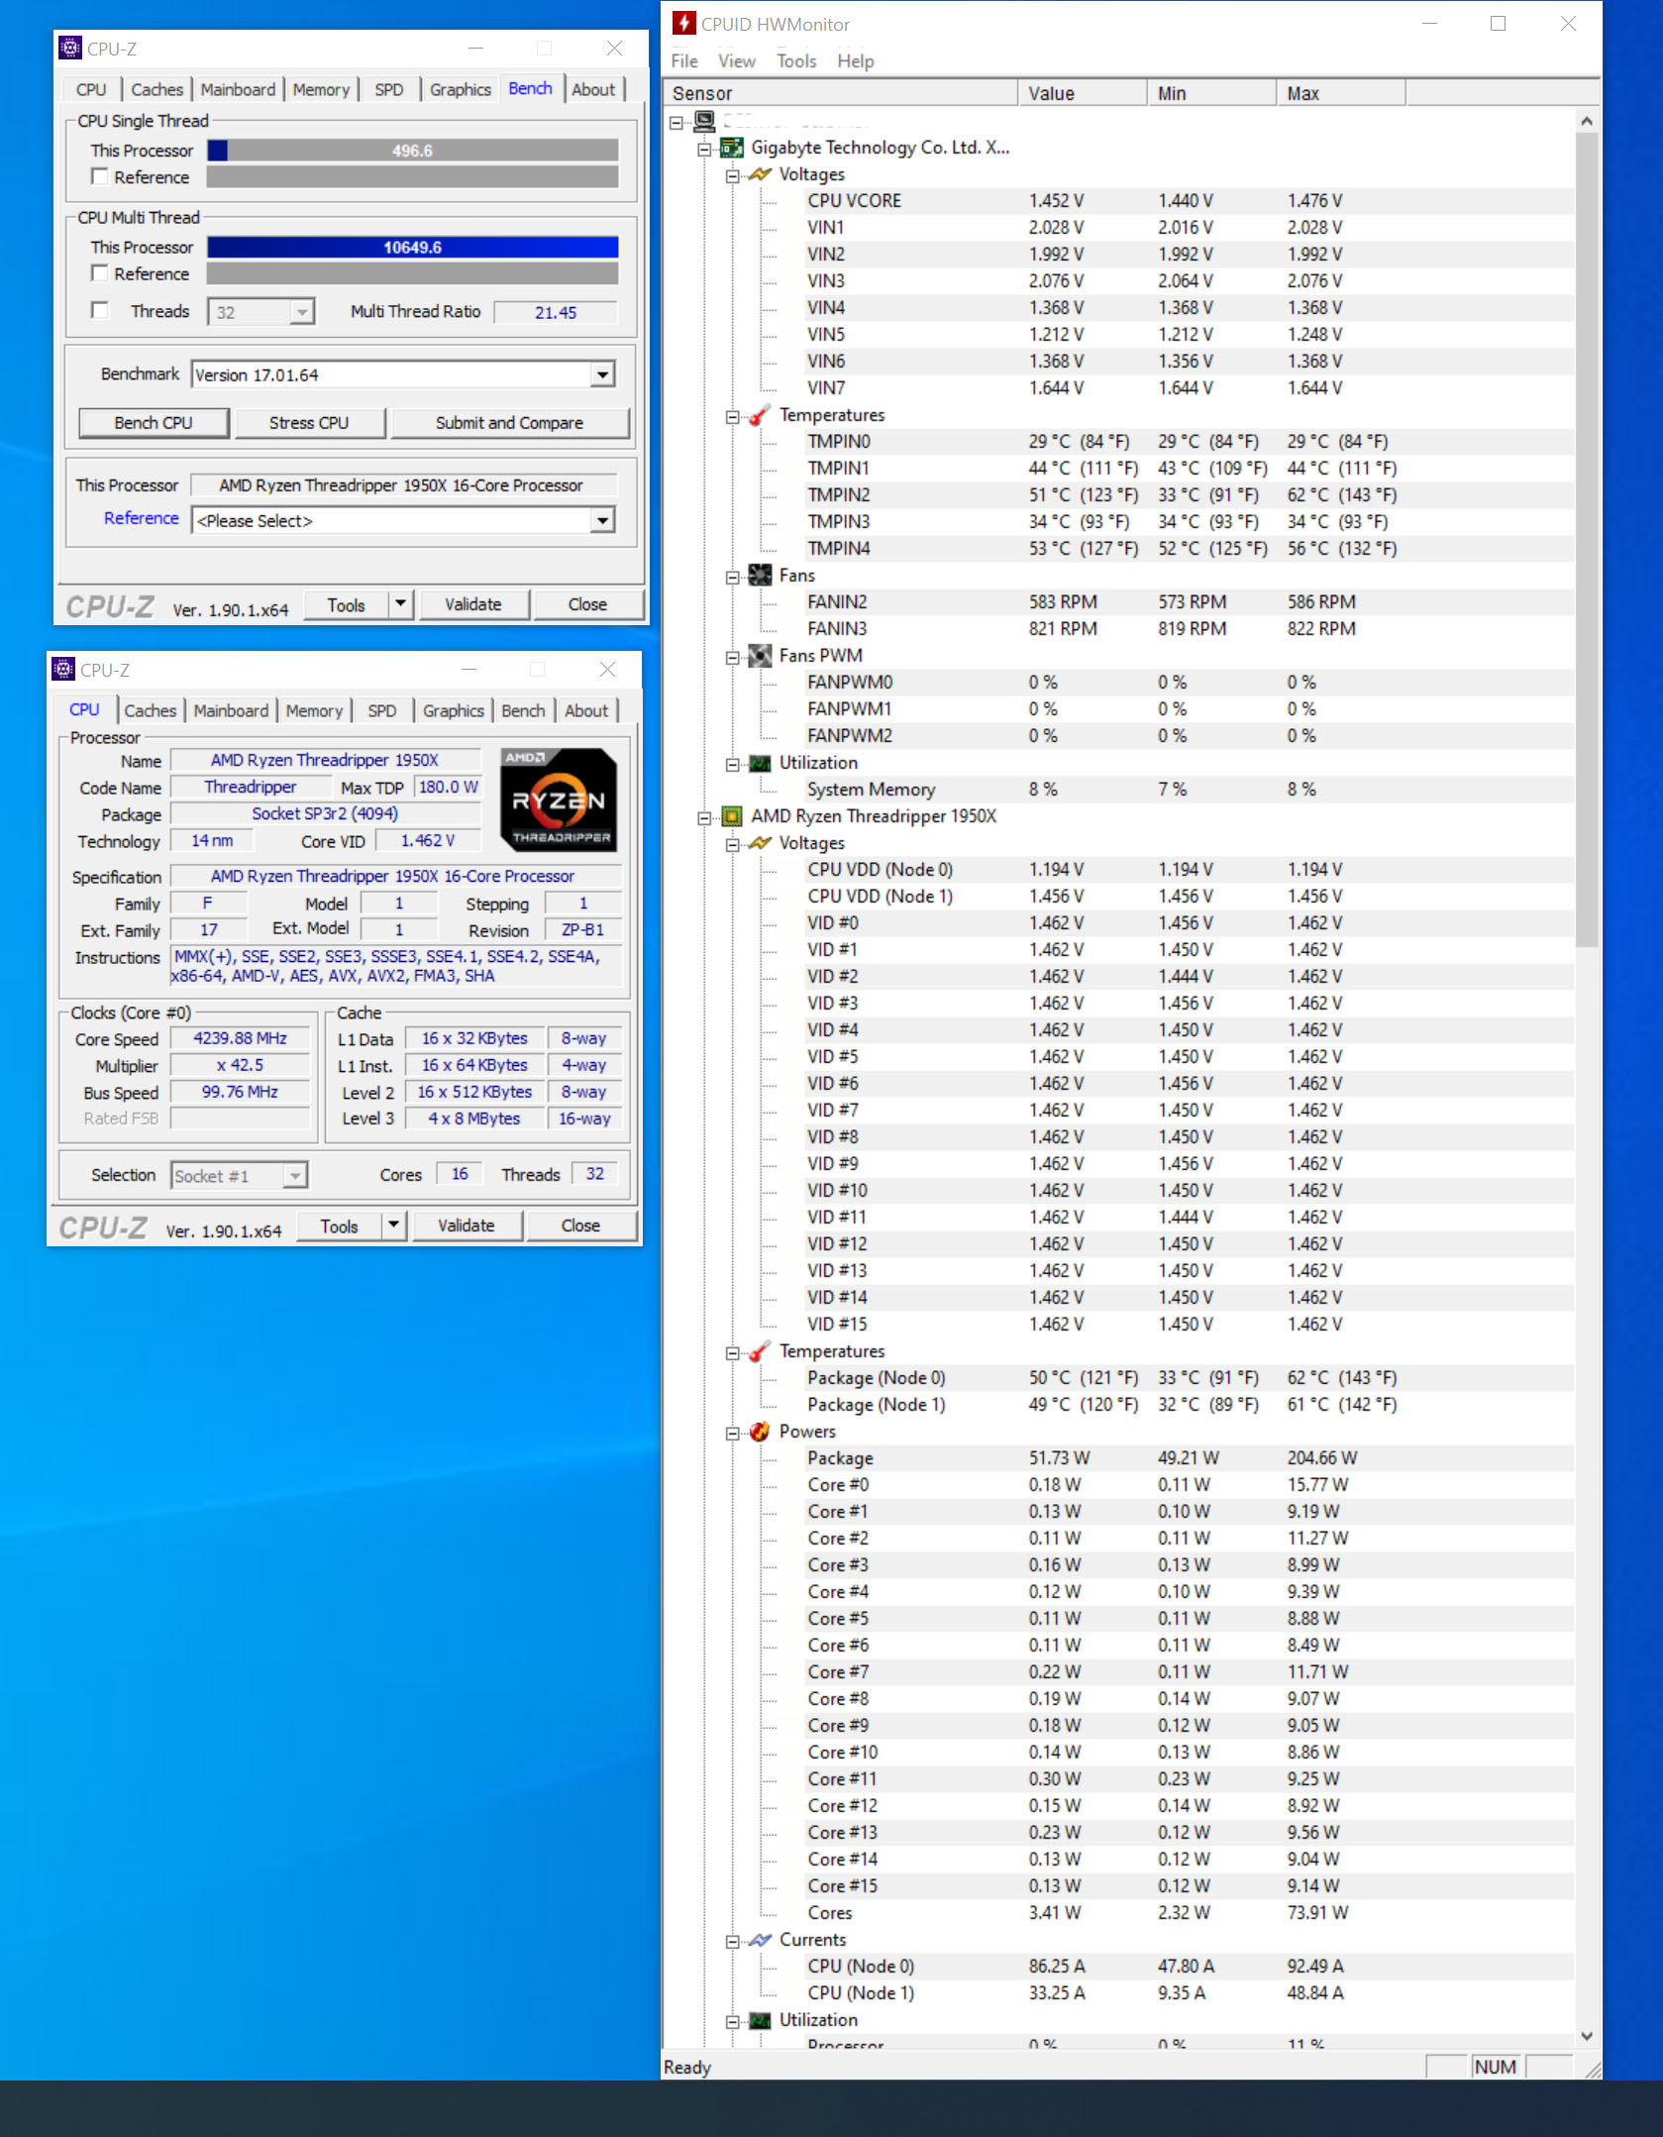The image size is (1663, 2137).
Task: Open the File menu in HWMonitor
Action: [x=684, y=60]
